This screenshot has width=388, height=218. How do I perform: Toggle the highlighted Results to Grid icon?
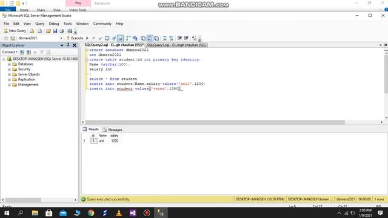click(120, 38)
